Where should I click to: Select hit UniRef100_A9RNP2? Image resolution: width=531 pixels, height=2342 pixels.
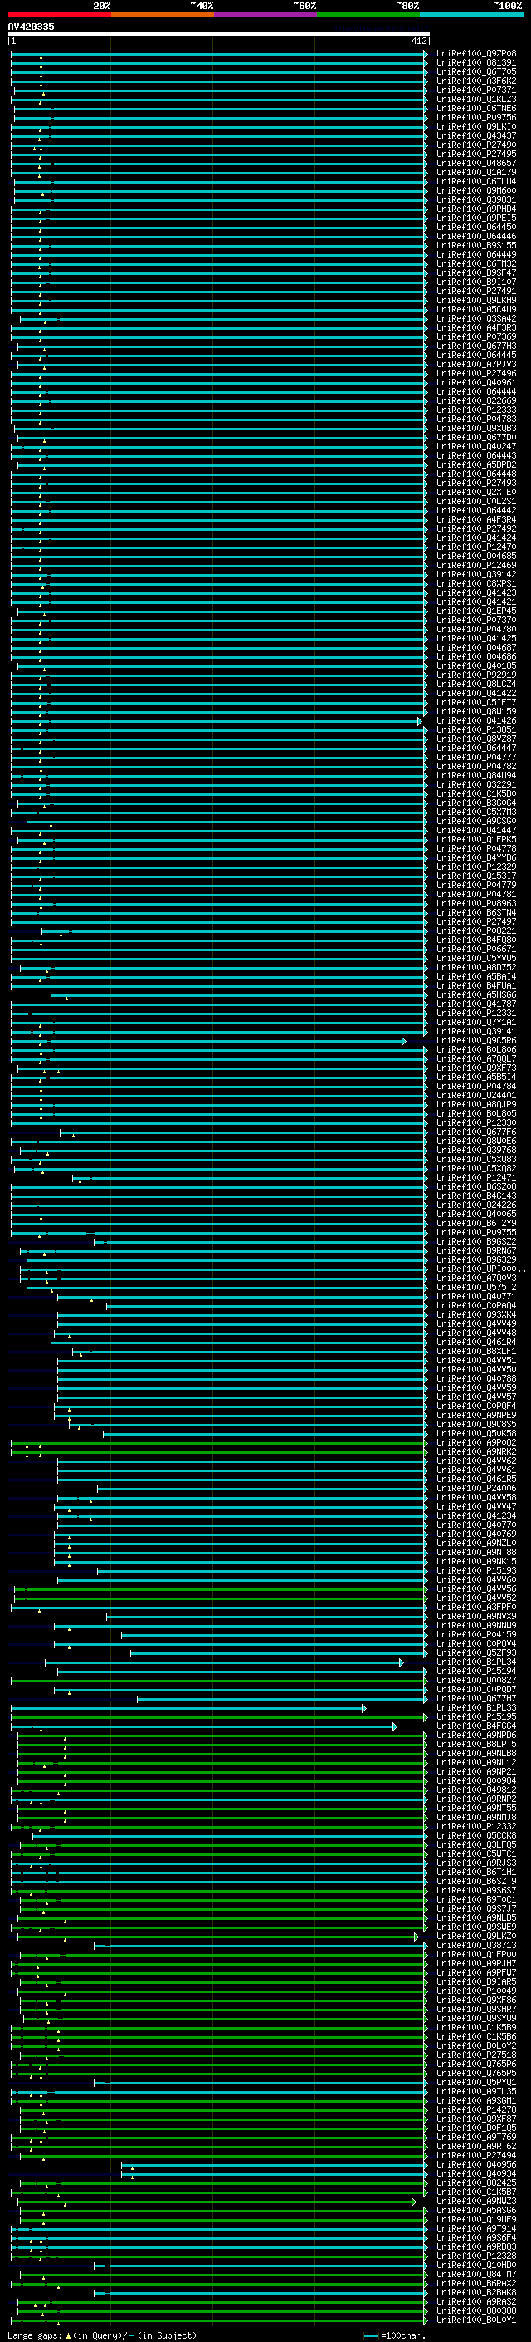pyautogui.click(x=476, y=1799)
